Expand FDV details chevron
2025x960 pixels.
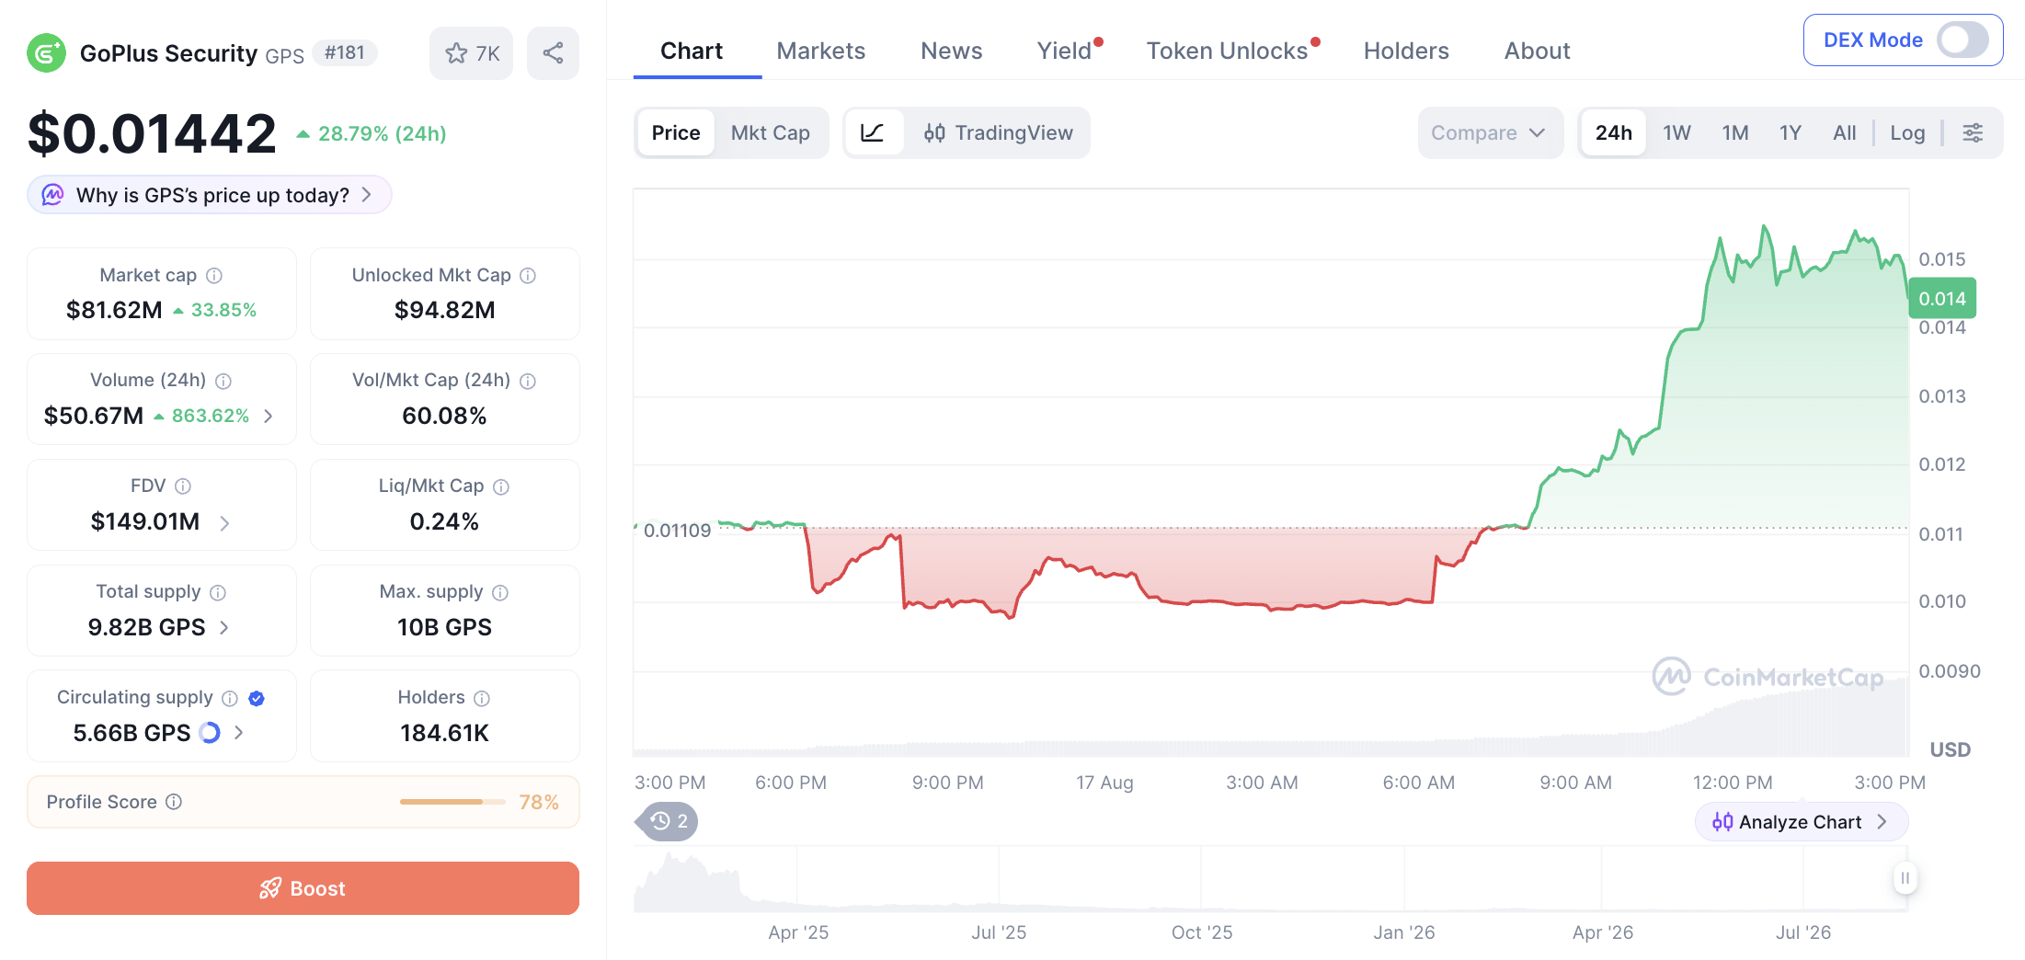[x=224, y=522]
